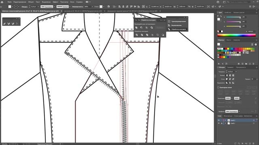Viewport: 259px width, 145px height.
Task: Swap fill and stroke in Color panel
Action: 221,16
